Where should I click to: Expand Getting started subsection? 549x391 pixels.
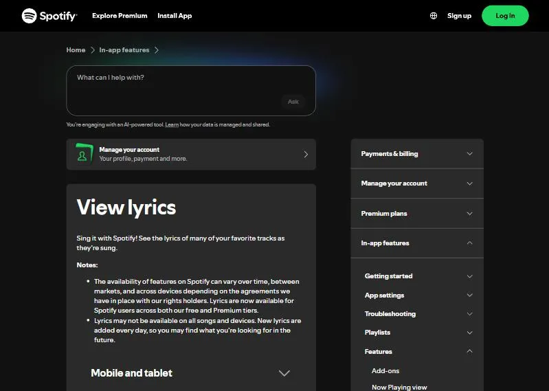click(418, 276)
